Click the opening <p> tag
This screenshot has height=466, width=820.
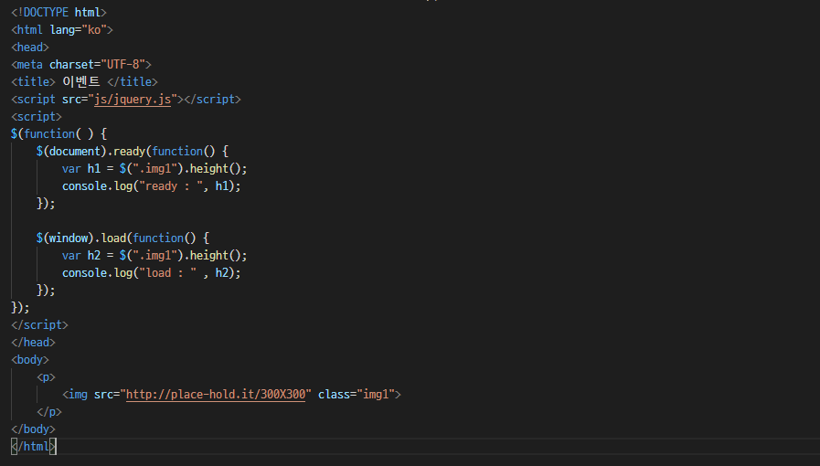click(x=46, y=377)
